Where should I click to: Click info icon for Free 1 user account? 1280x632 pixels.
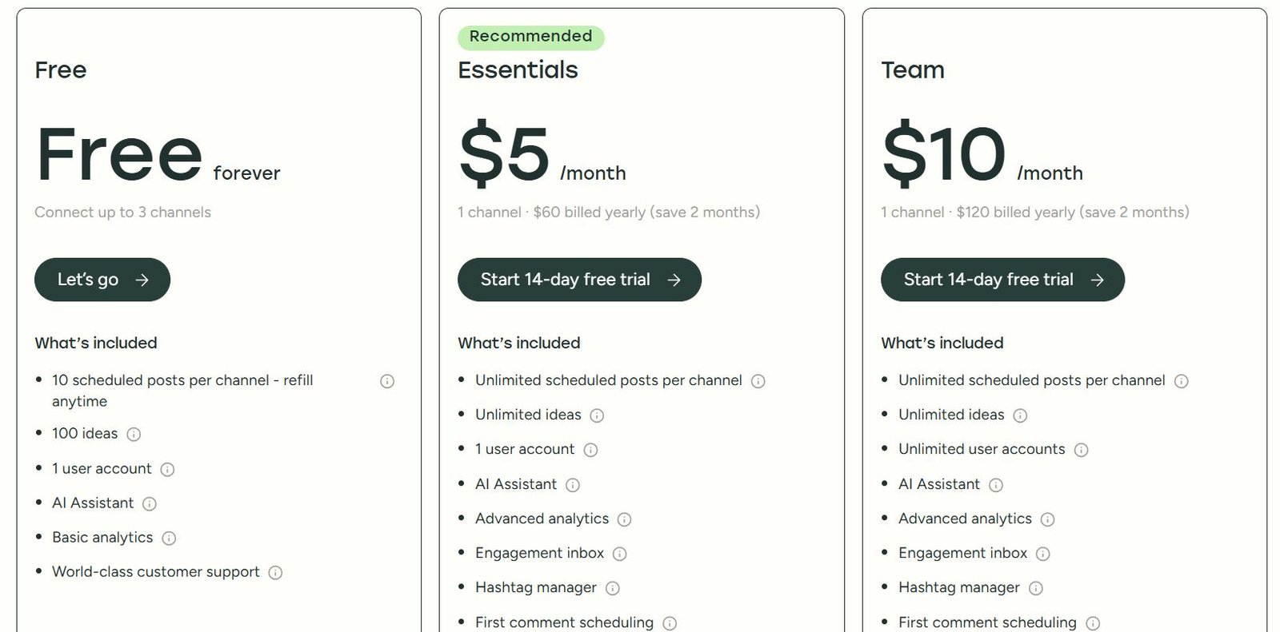(x=167, y=469)
